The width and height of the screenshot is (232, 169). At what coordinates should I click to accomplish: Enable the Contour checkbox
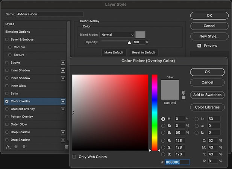point(10,47)
